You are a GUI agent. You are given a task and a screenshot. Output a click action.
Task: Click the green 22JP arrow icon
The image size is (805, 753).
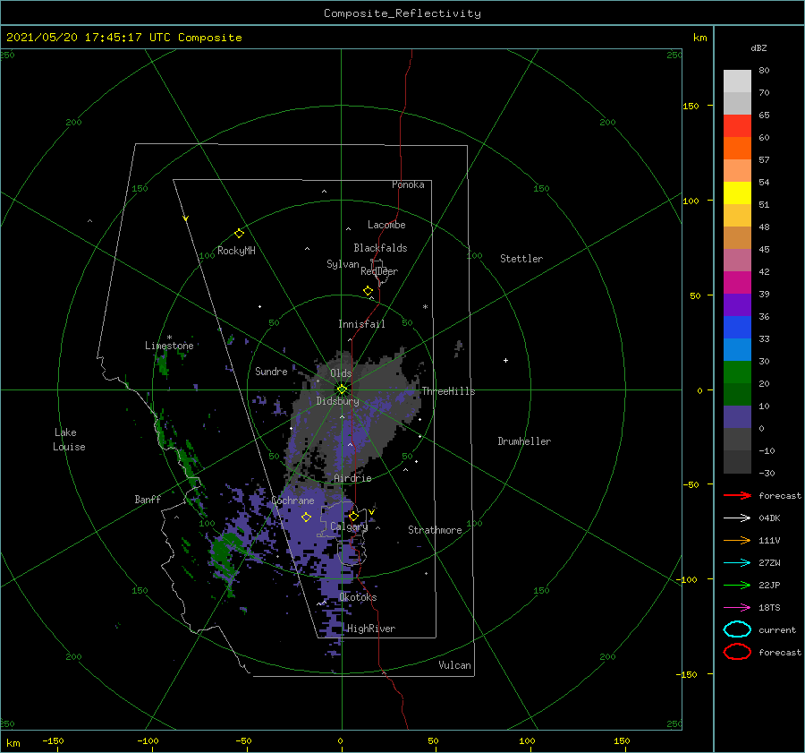[x=737, y=585]
